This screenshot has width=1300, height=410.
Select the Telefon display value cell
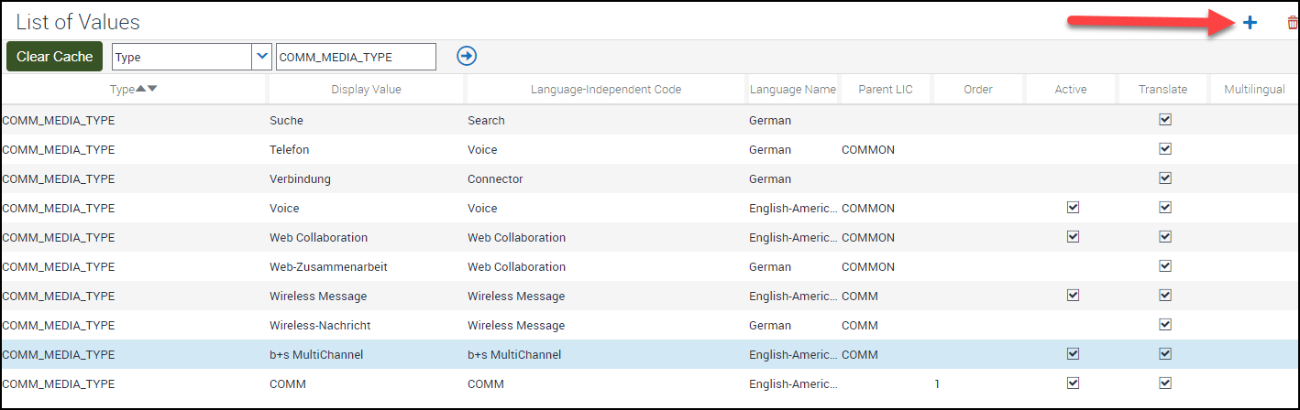[290, 149]
